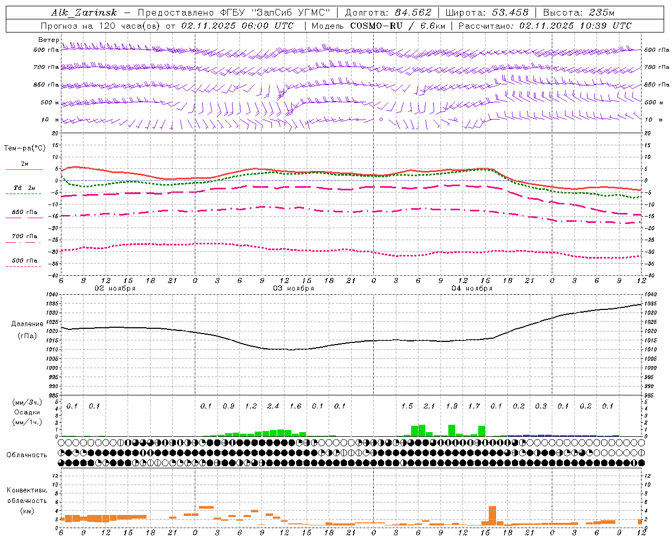Click the tallest orange convective cloud bar
Viewport: 672px width, 537px height.
(x=492, y=515)
